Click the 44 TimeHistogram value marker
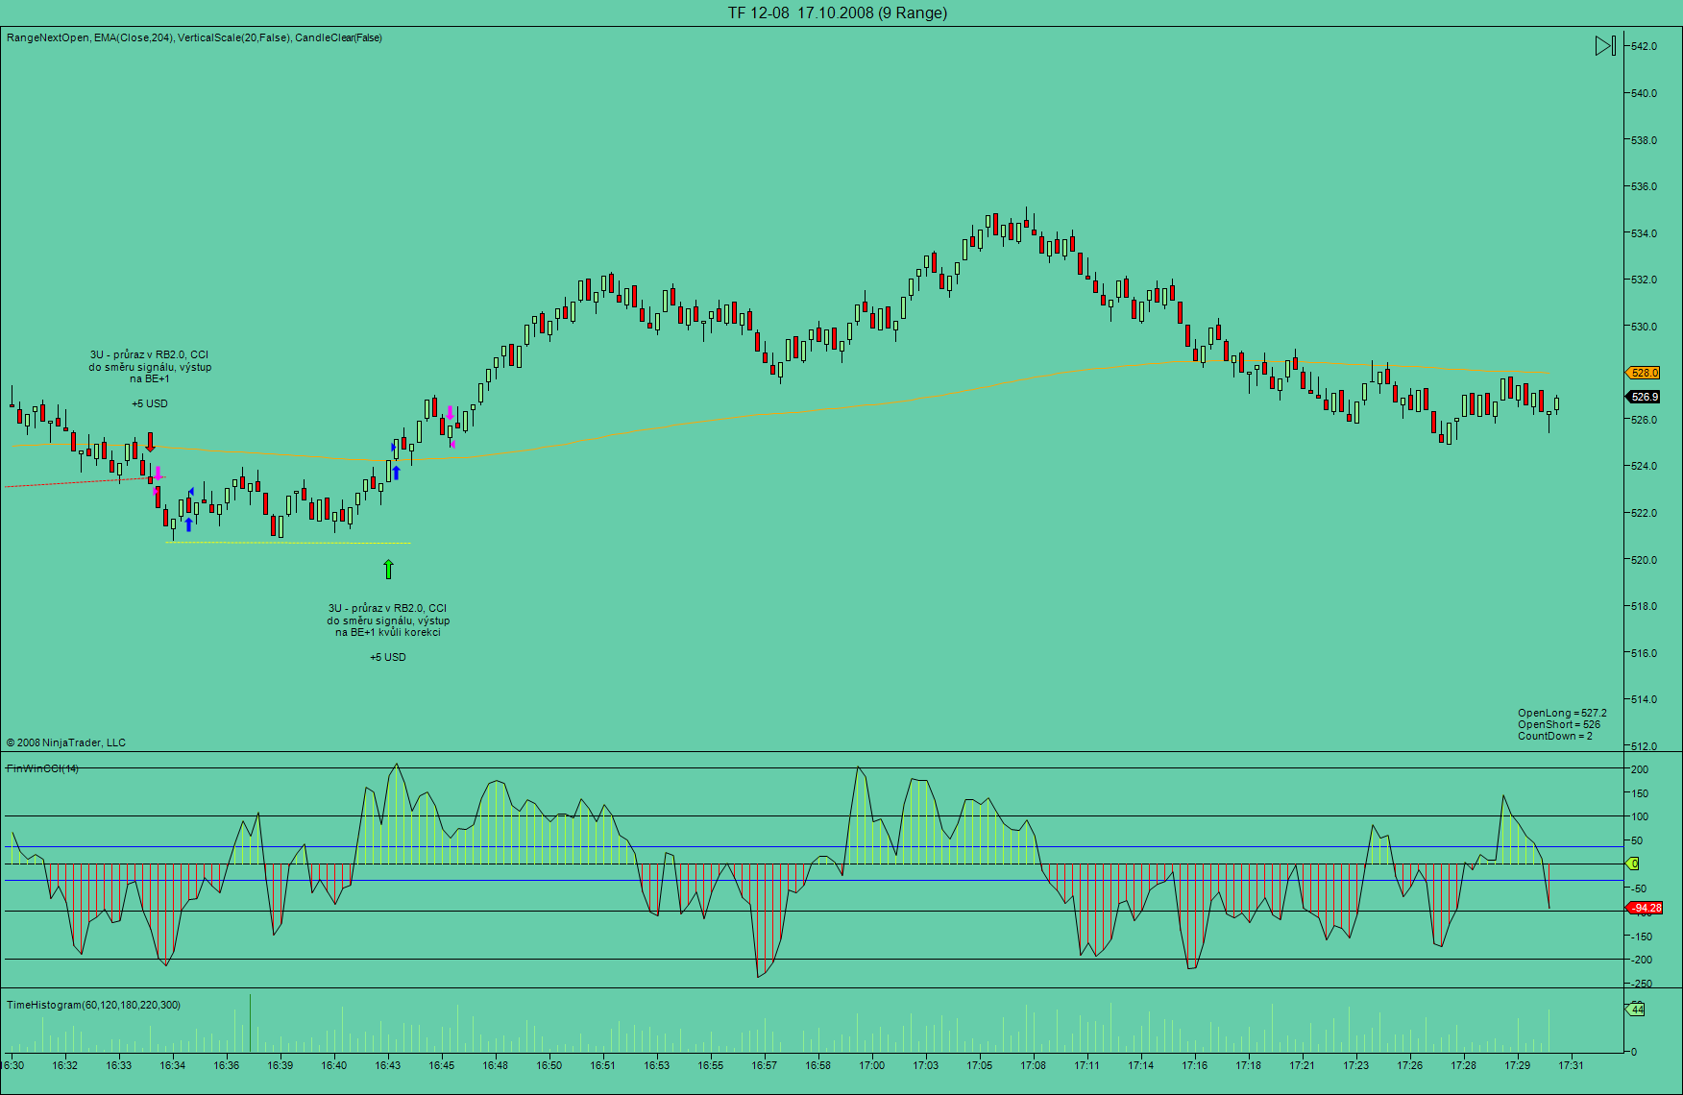The width and height of the screenshot is (1683, 1095). pyautogui.click(x=1636, y=1010)
